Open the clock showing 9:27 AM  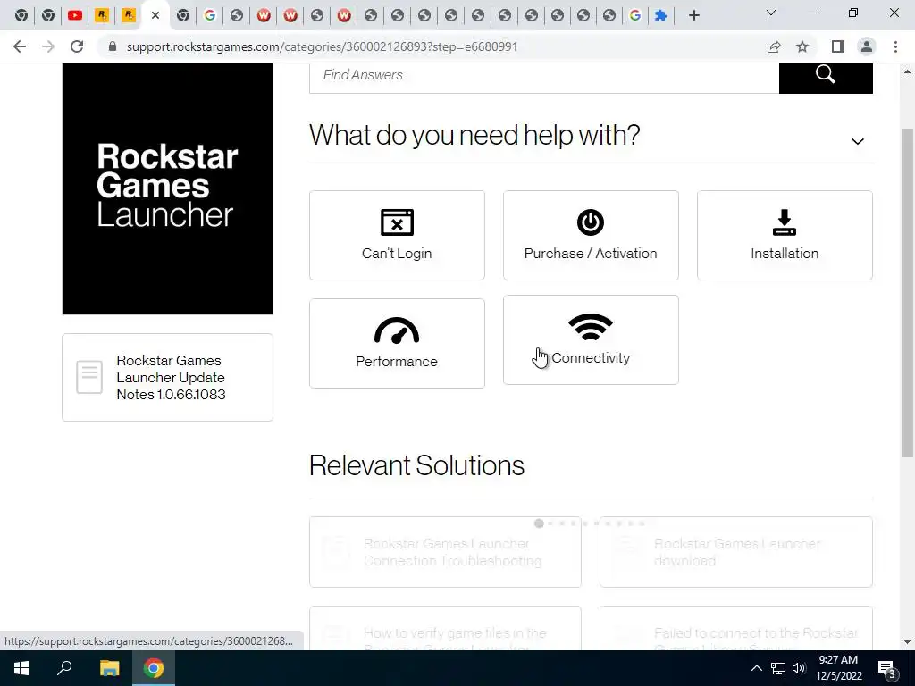coord(838,668)
